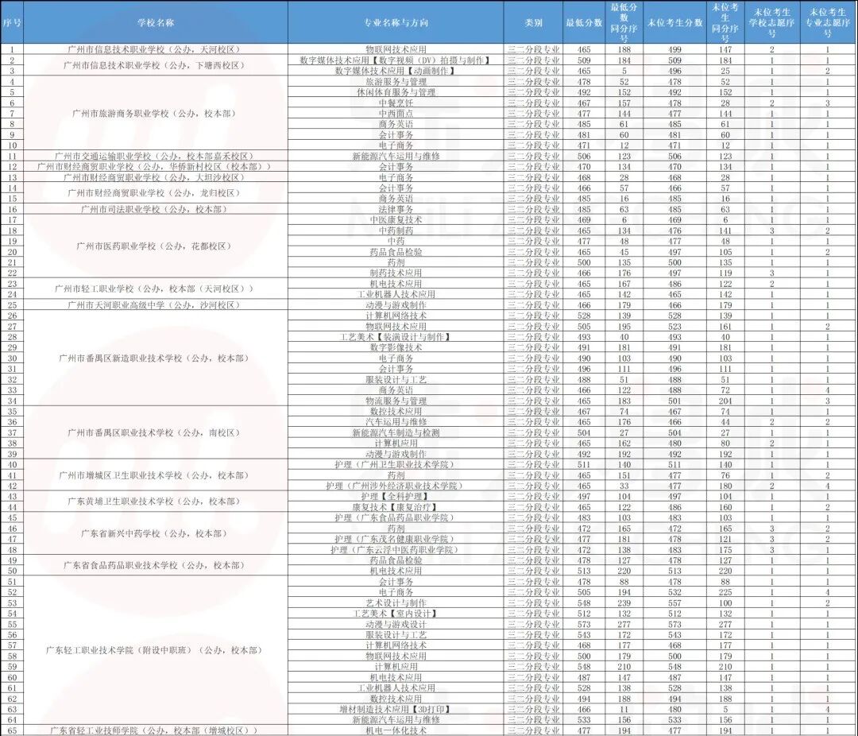Click the 学校名称 column header
The image size is (858, 736).
pos(156,23)
